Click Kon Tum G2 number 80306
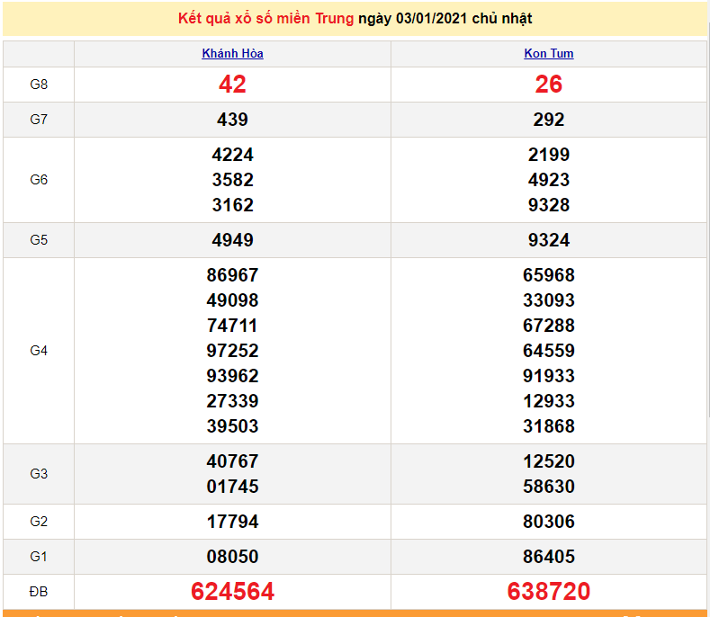 548,522
